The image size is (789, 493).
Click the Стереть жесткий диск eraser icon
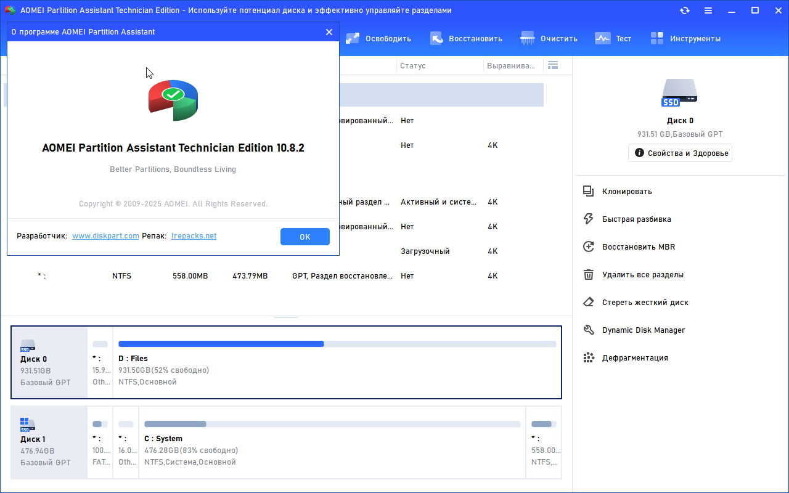589,302
